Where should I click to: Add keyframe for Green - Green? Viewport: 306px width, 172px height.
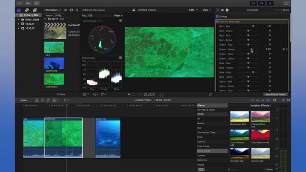284,49
